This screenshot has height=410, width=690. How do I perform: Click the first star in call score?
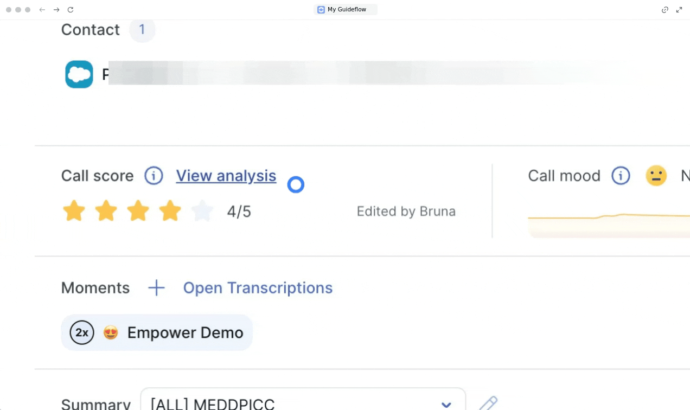point(74,211)
